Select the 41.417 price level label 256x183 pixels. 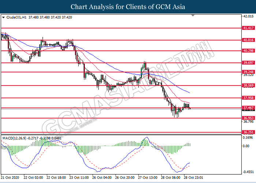tap(248, 28)
